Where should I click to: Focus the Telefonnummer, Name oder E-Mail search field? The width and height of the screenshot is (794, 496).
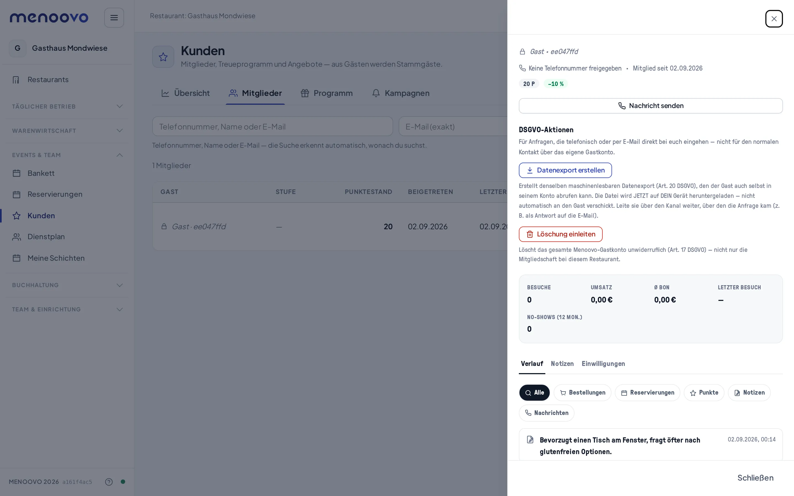point(272,126)
